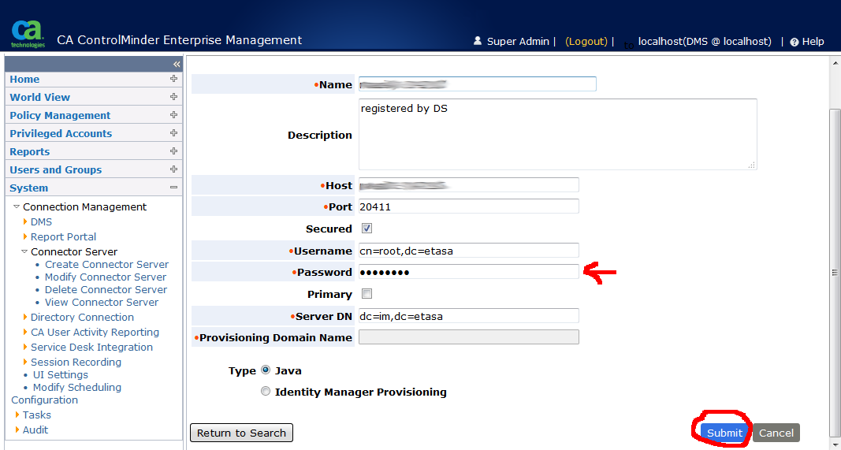
Task: Open Reports menu section
Action: (x=29, y=152)
